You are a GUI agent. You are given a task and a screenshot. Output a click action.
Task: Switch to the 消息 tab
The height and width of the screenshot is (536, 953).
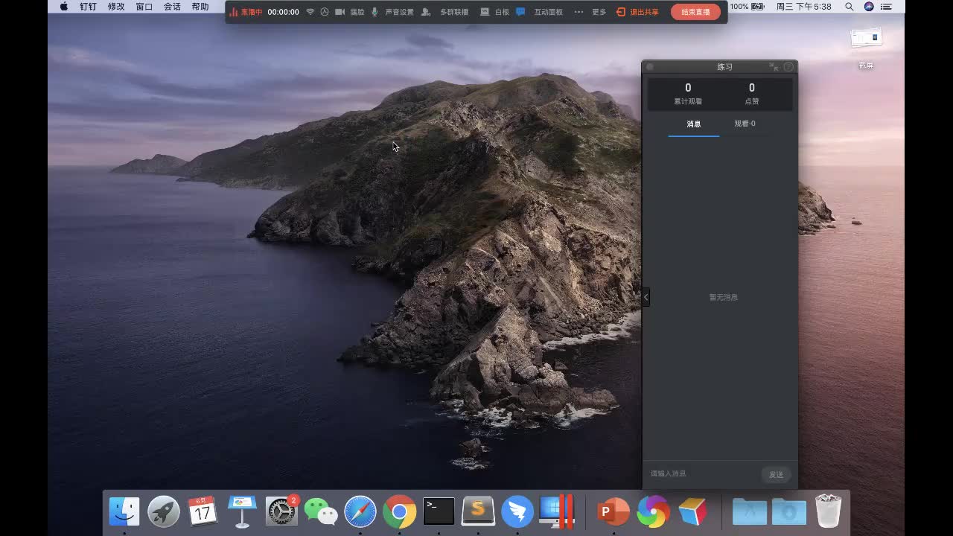(694, 124)
